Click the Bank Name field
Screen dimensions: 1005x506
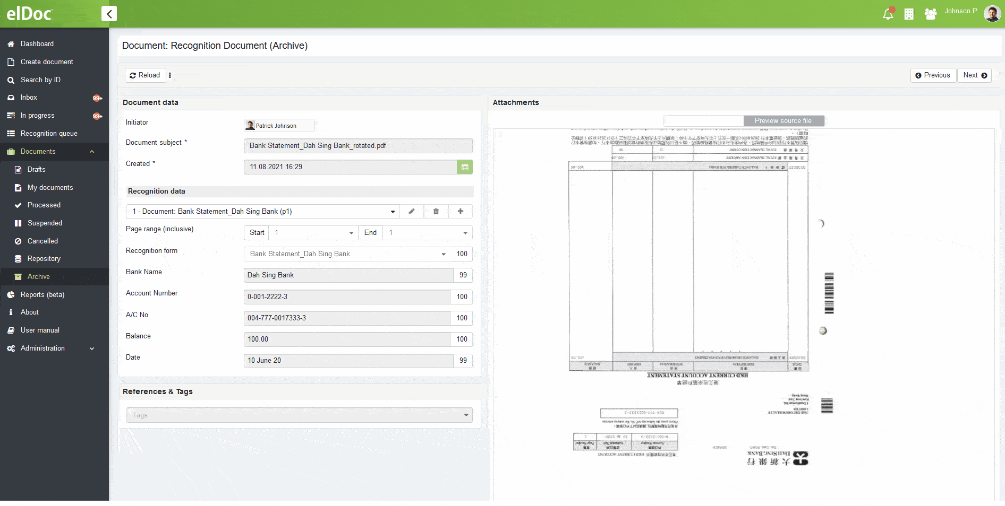tap(348, 275)
